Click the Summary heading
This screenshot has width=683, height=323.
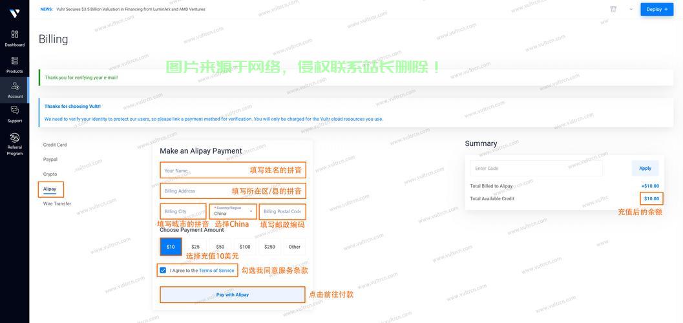[x=481, y=143]
